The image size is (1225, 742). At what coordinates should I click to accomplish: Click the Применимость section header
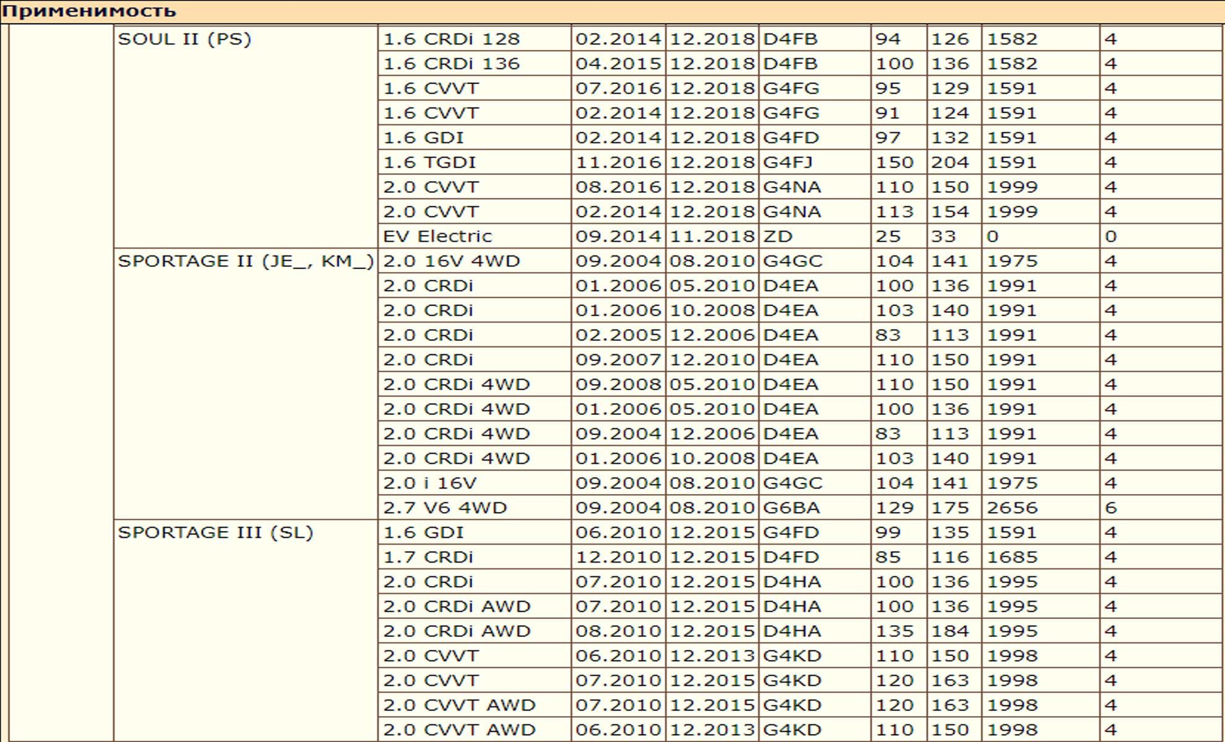point(612,11)
